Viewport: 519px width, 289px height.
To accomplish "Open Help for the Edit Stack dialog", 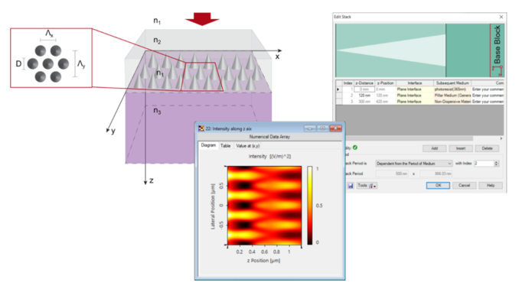I will (x=490, y=186).
